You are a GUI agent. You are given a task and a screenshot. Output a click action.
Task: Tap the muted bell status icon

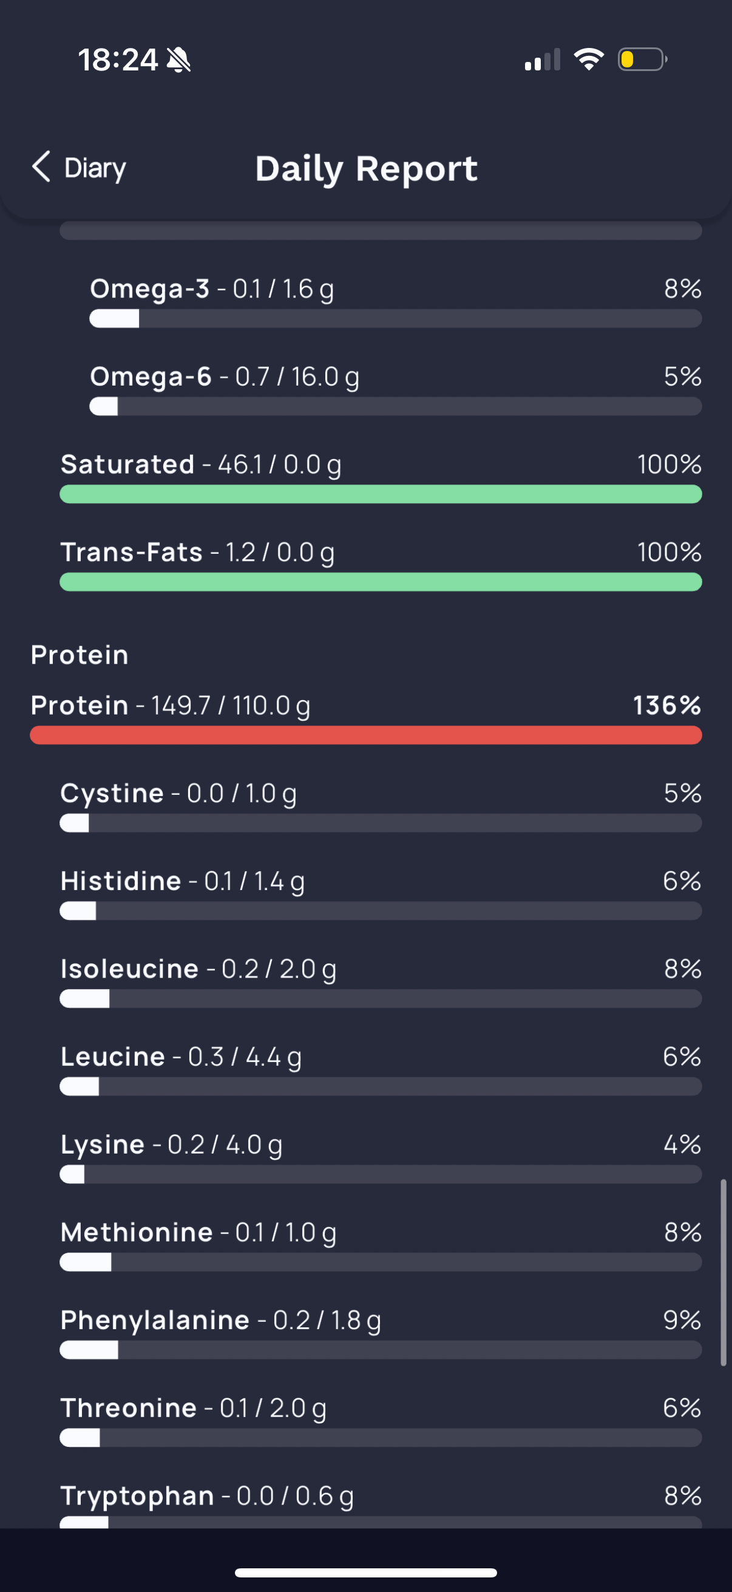pos(178,60)
